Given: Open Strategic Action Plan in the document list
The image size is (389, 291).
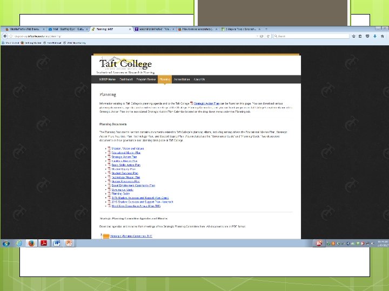Looking at the screenshot, I should pos(124,157).
